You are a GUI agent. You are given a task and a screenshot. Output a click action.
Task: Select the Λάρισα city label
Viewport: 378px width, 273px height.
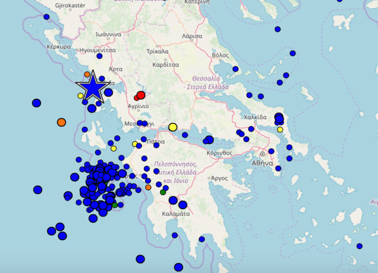click(x=192, y=36)
